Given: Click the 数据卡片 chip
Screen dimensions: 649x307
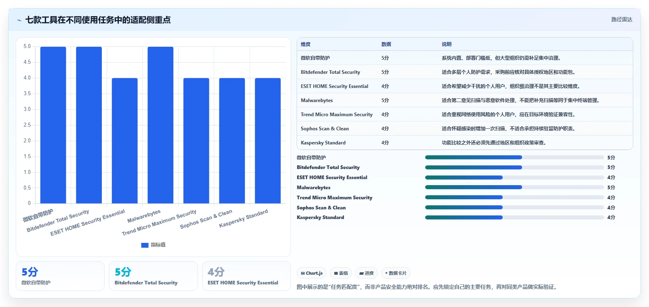Looking at the screenshot, I should tap(396, 273).
